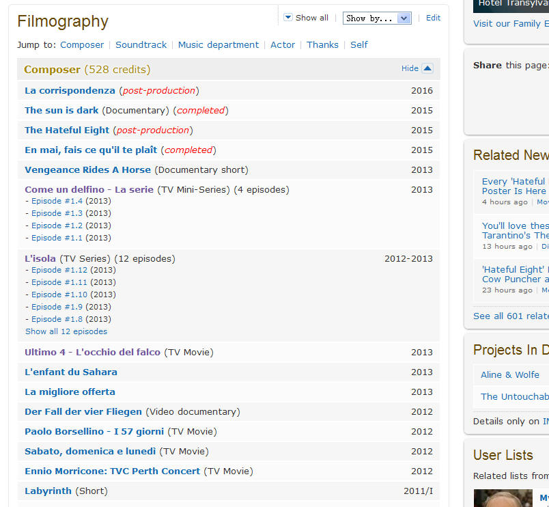Viewport: 549px width, 507px height.
Task: Open the Labyrinth short title
Action: point(48,491)
